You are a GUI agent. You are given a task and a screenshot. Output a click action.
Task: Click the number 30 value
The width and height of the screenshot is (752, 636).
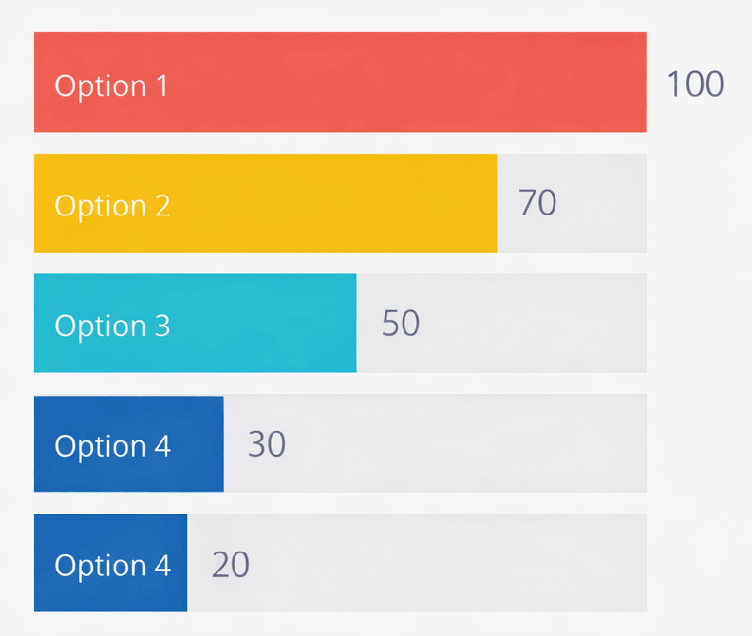click(x=266, y=444)
